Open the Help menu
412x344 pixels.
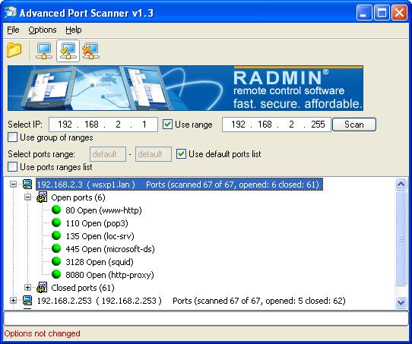click(73, 30)
